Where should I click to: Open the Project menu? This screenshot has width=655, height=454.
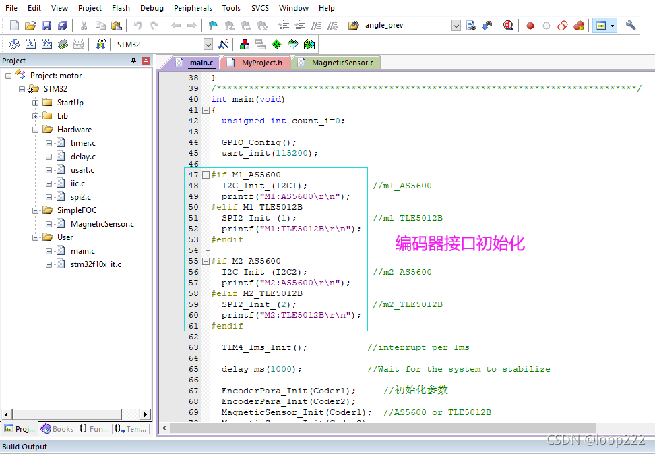coord(90,8)
